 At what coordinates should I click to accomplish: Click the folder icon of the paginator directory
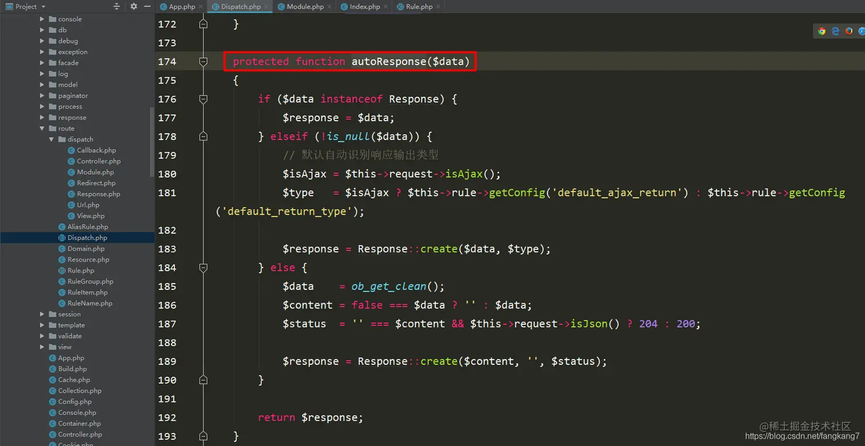(x=53, y=95)
